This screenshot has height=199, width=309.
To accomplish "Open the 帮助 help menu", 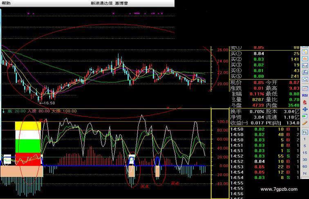I will point(6,3).
